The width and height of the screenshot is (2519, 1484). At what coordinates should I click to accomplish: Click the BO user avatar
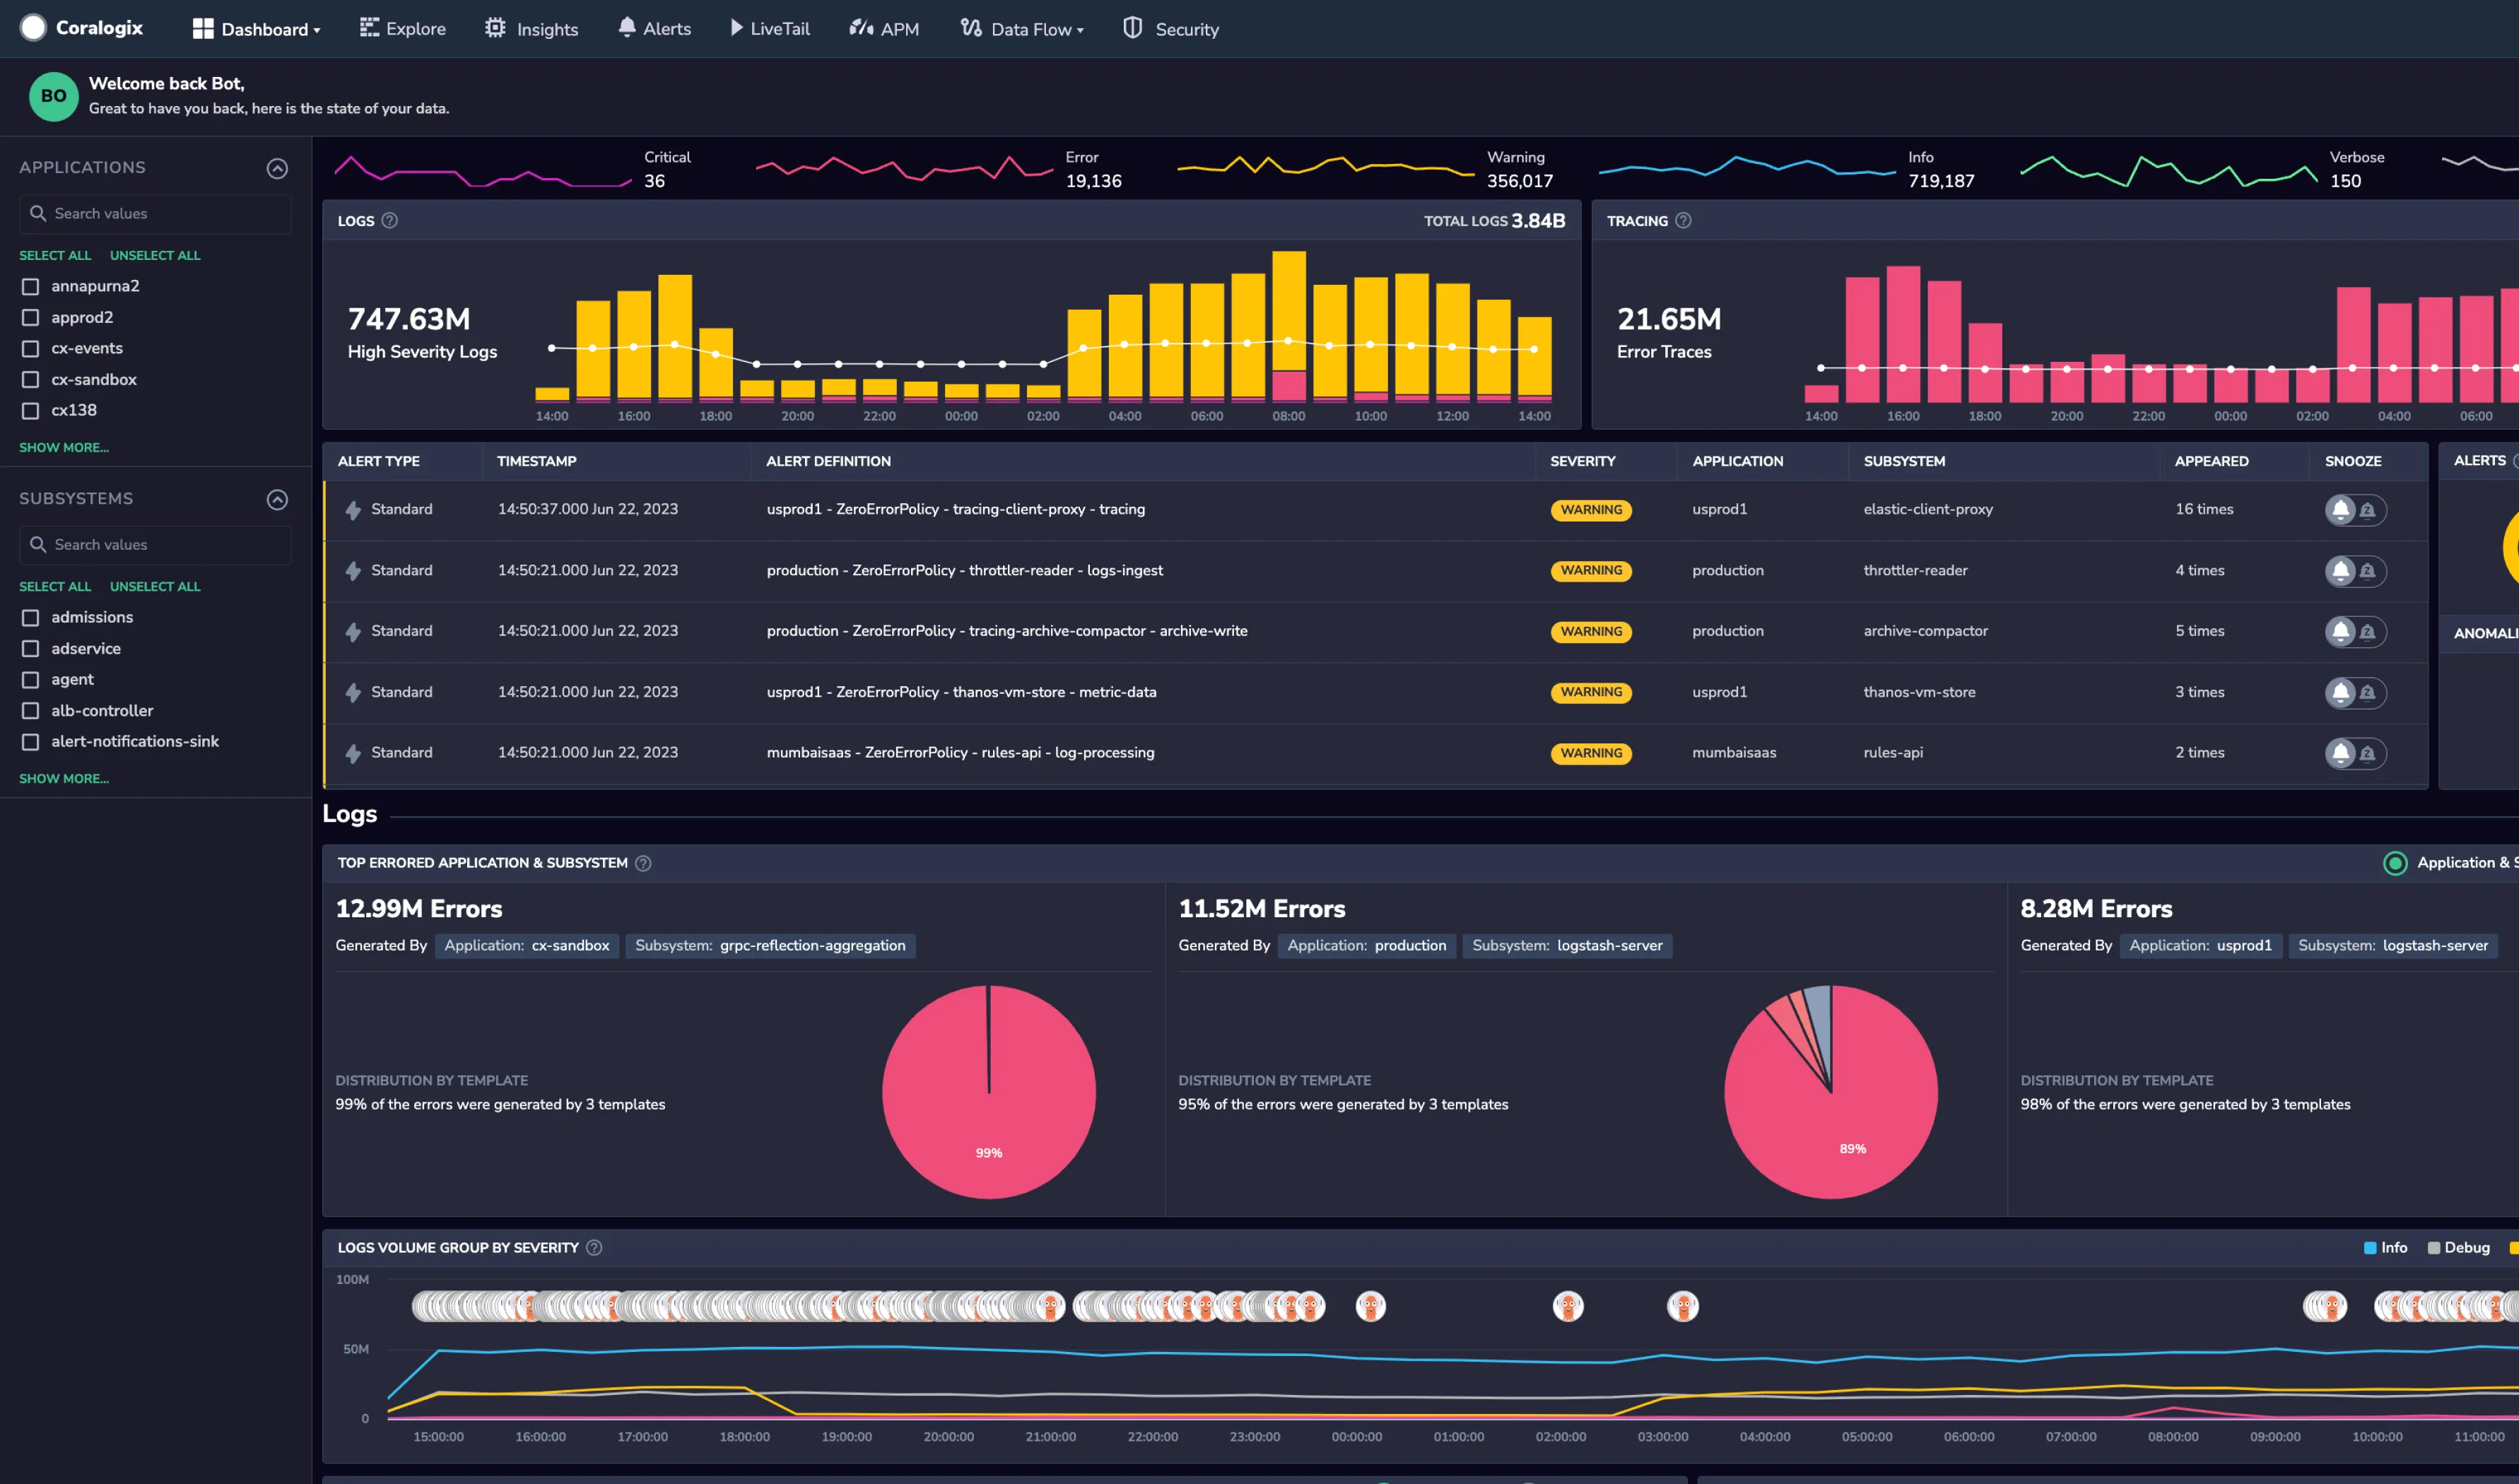pos(53,96)
